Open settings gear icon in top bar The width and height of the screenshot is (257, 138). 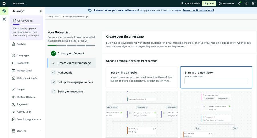[246, 3]
